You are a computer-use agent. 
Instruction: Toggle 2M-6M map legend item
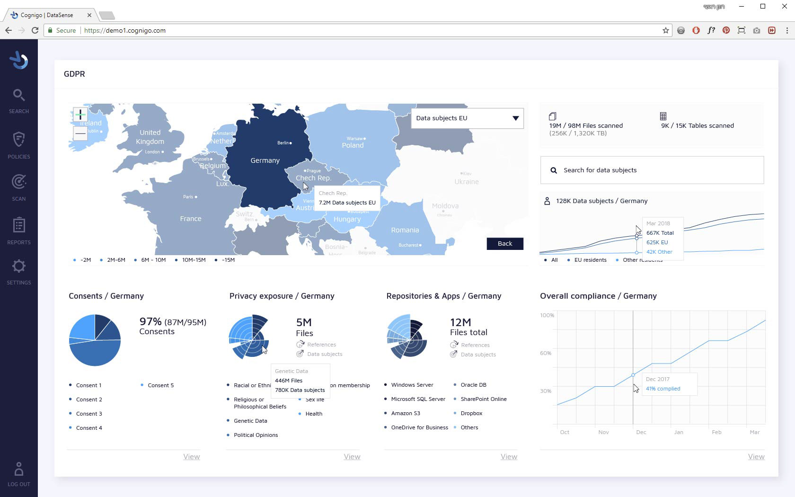pos(113,260)
